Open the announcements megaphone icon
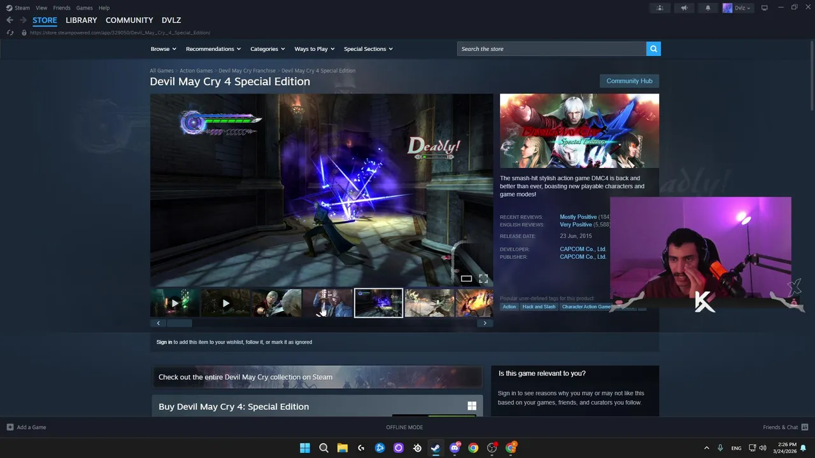This screenshot has width=815, height=458. 684,8
